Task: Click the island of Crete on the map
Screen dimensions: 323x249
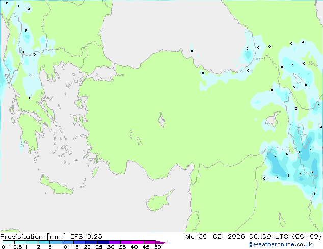Action: pos(56,185)
